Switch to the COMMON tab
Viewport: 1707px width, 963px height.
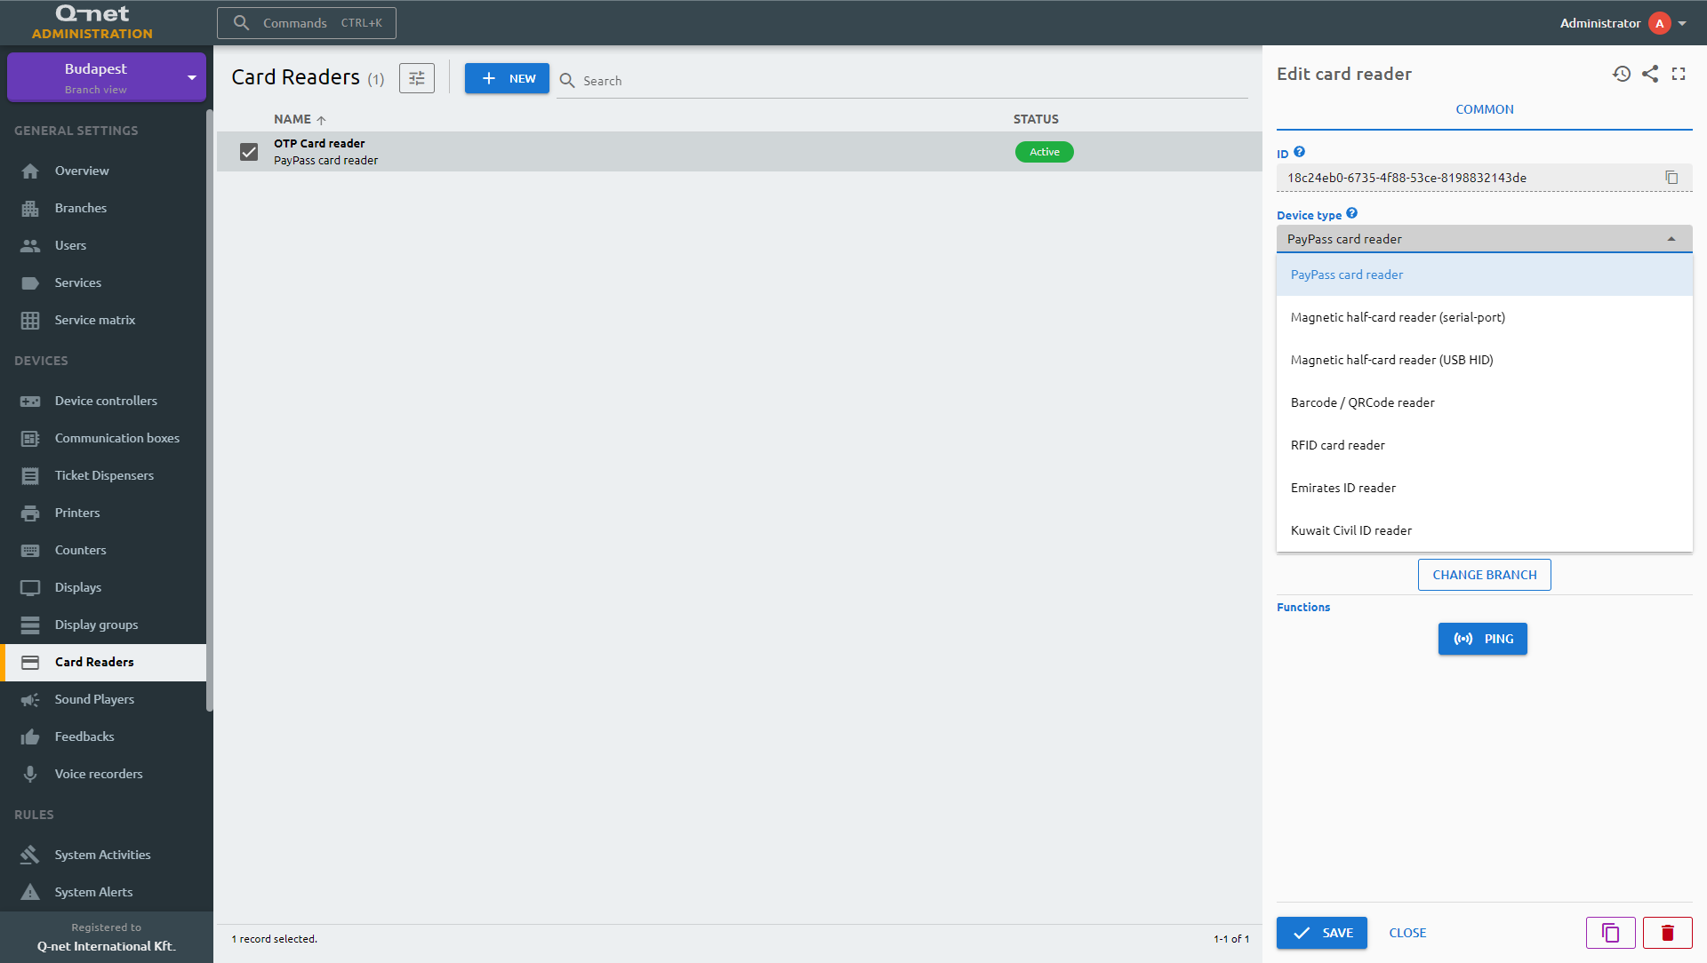tap(1484, 109)
